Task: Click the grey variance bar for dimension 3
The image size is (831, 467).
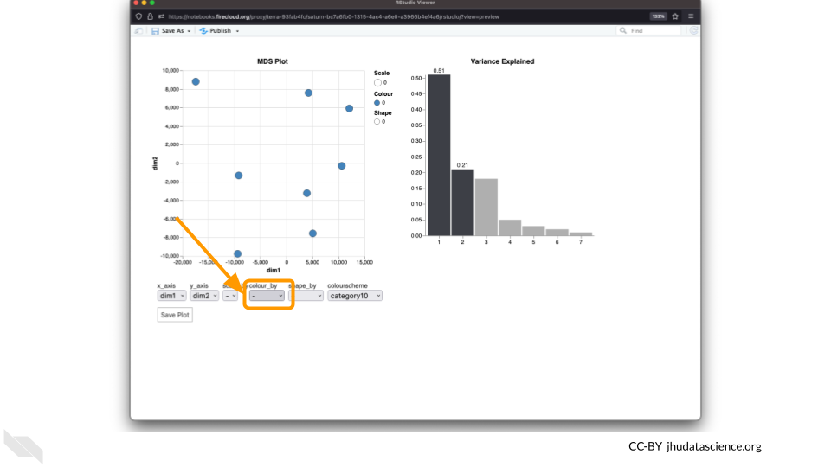Action: pyautogui.click(x=486, y=207)
